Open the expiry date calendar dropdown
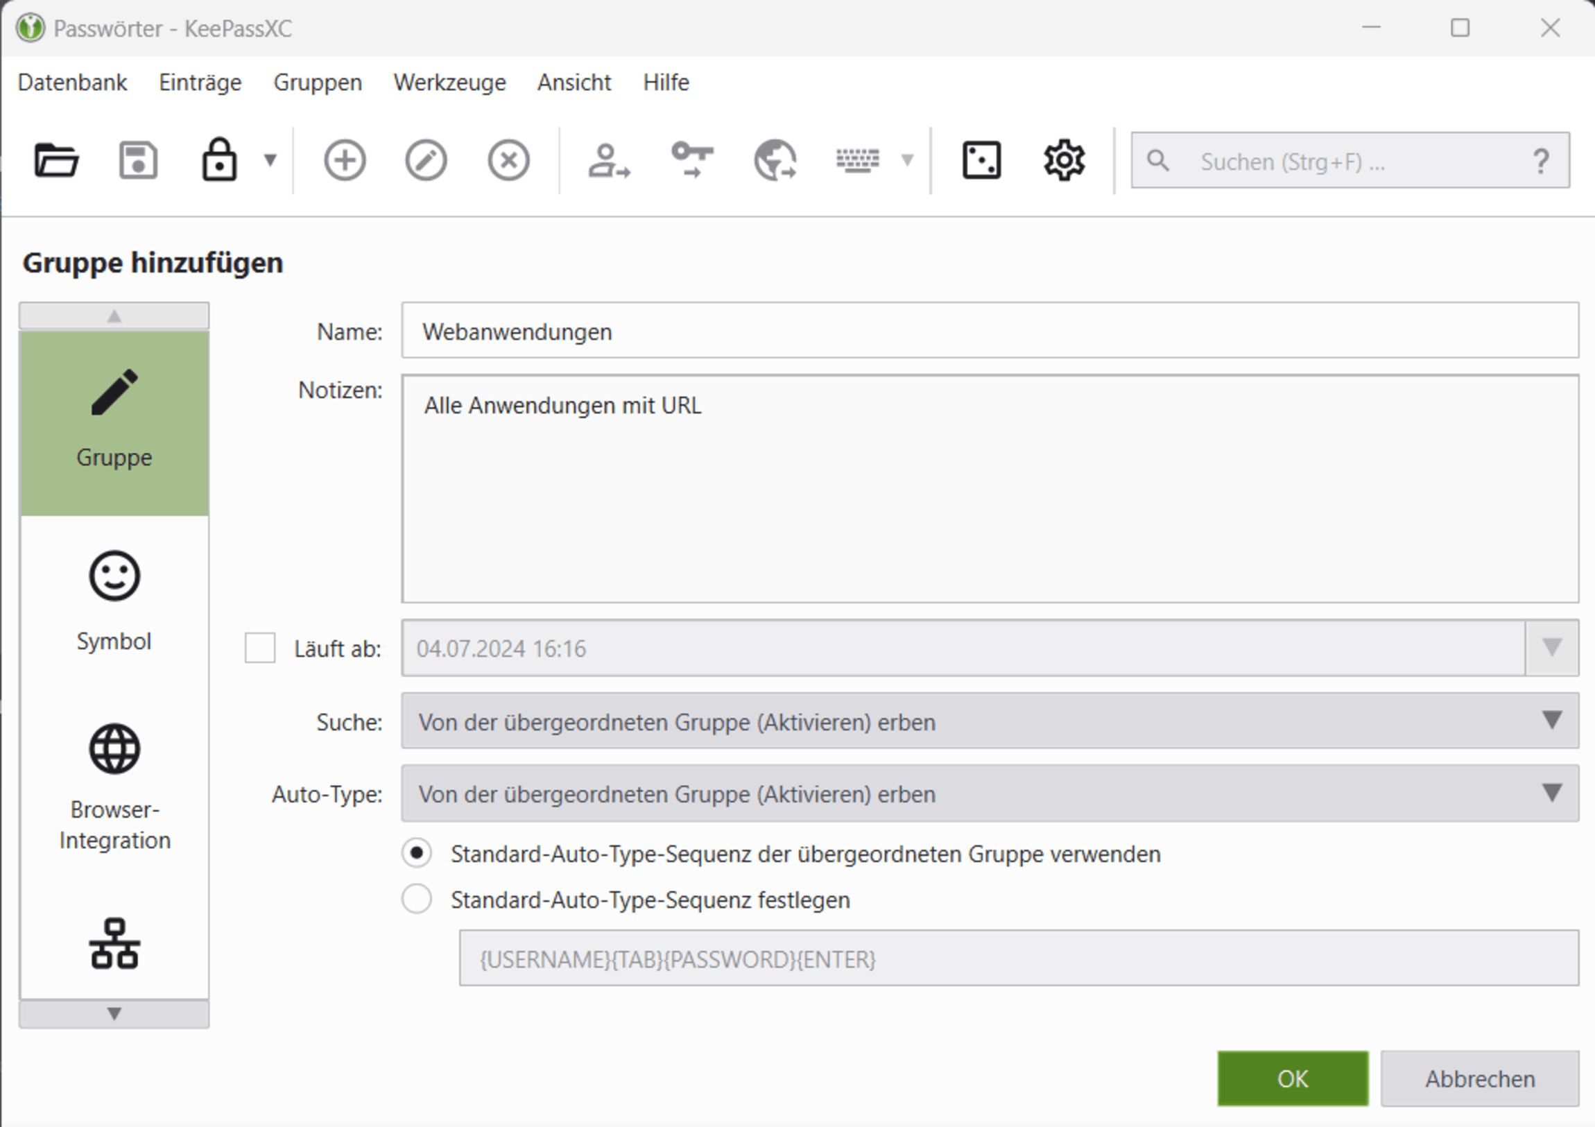The width and height of the screenshot is (1595, 1127). [x=1552, y=648]
